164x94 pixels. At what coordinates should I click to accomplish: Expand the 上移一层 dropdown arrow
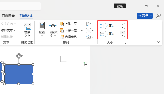[82, 24]
